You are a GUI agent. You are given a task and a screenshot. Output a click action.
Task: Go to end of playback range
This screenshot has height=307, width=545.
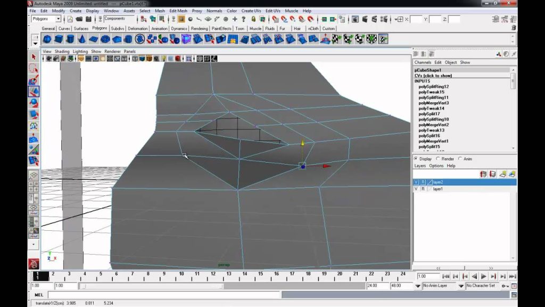513,277
